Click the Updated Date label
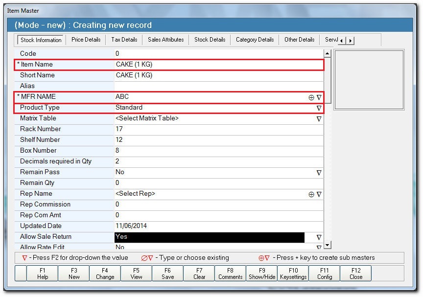Image resolution: width=423 pixels, height=297 pixels. click(x=41, y=226)
